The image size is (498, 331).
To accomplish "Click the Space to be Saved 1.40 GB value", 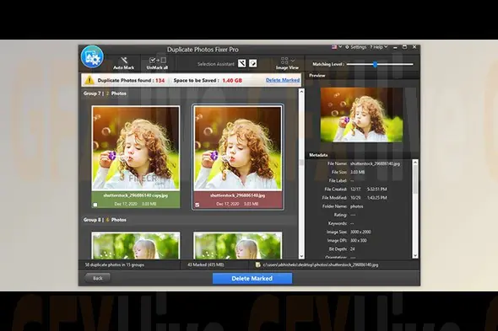I will coord(232,81).
